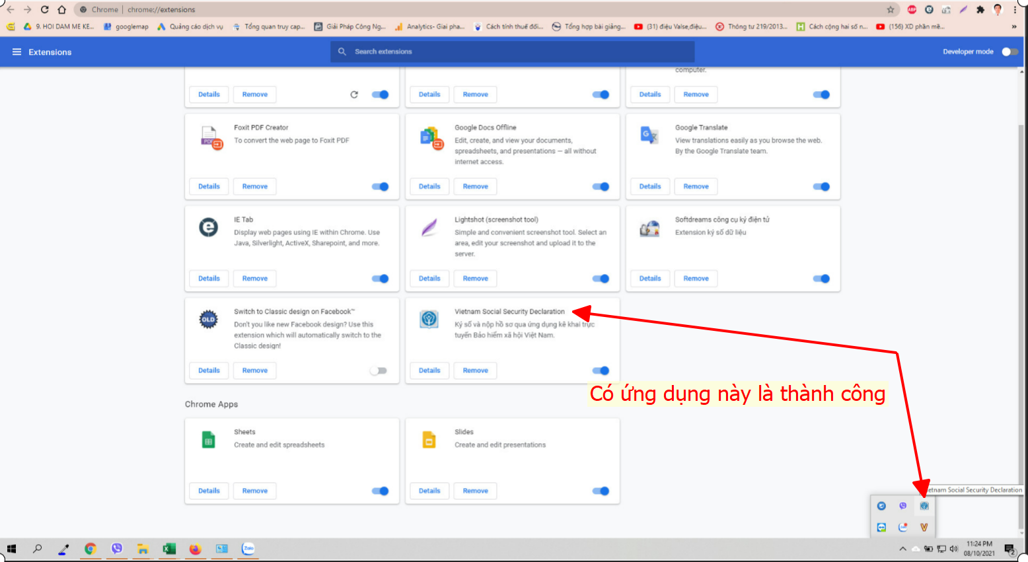Disable the Google Translate extension
Screen dimensions: 1028x562
click(x=821, y=186)
